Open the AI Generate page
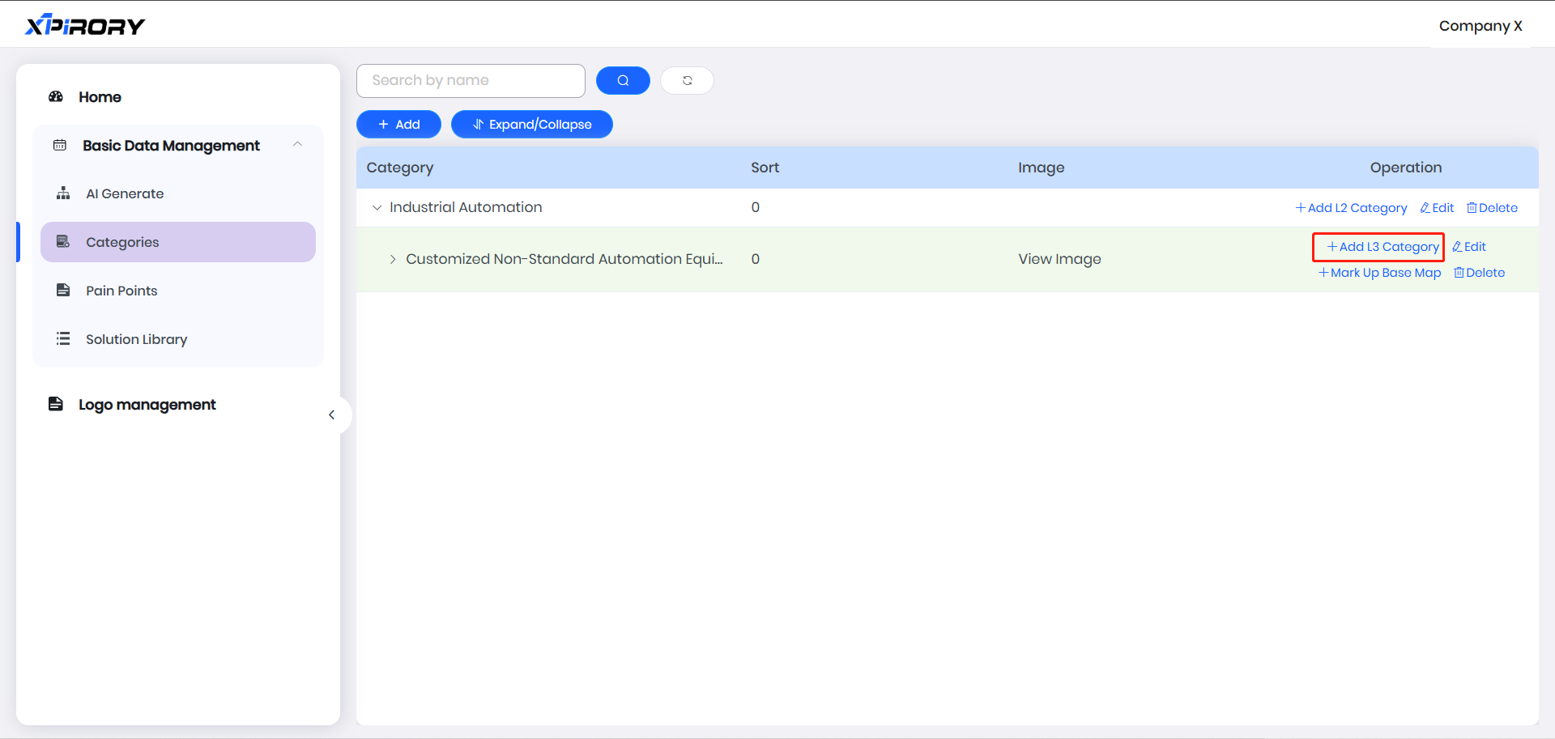Image resolution: width=1555 pixels, height=739 pixels. click(x=125, y=193)
